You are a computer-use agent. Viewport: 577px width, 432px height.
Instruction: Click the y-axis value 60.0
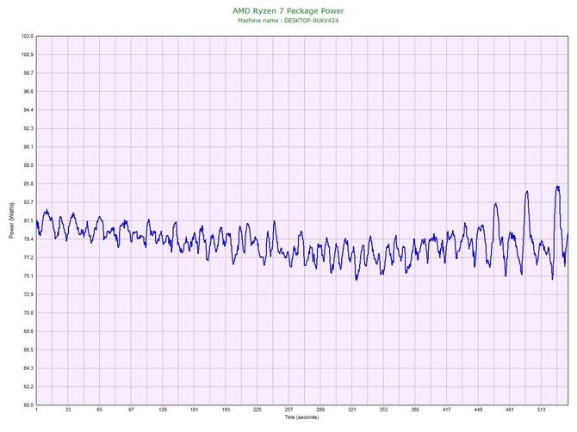pyautogui.click(x=28, y=404)
